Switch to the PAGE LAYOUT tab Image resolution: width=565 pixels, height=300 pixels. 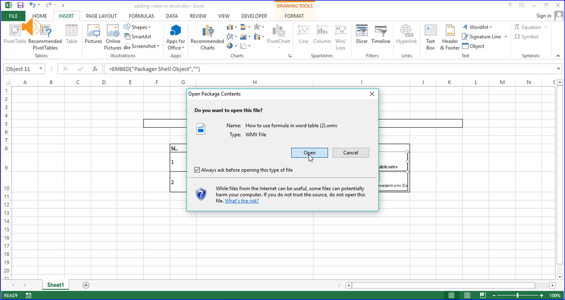tap(101, 16)
